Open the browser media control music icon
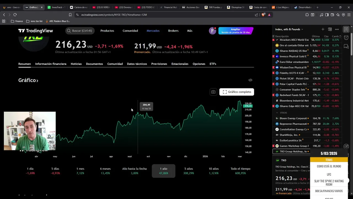The image size is (353, 199). point(321,15)
